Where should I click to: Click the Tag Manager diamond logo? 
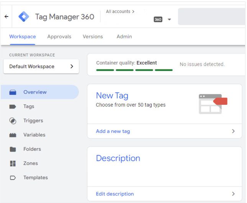(24, 17)
